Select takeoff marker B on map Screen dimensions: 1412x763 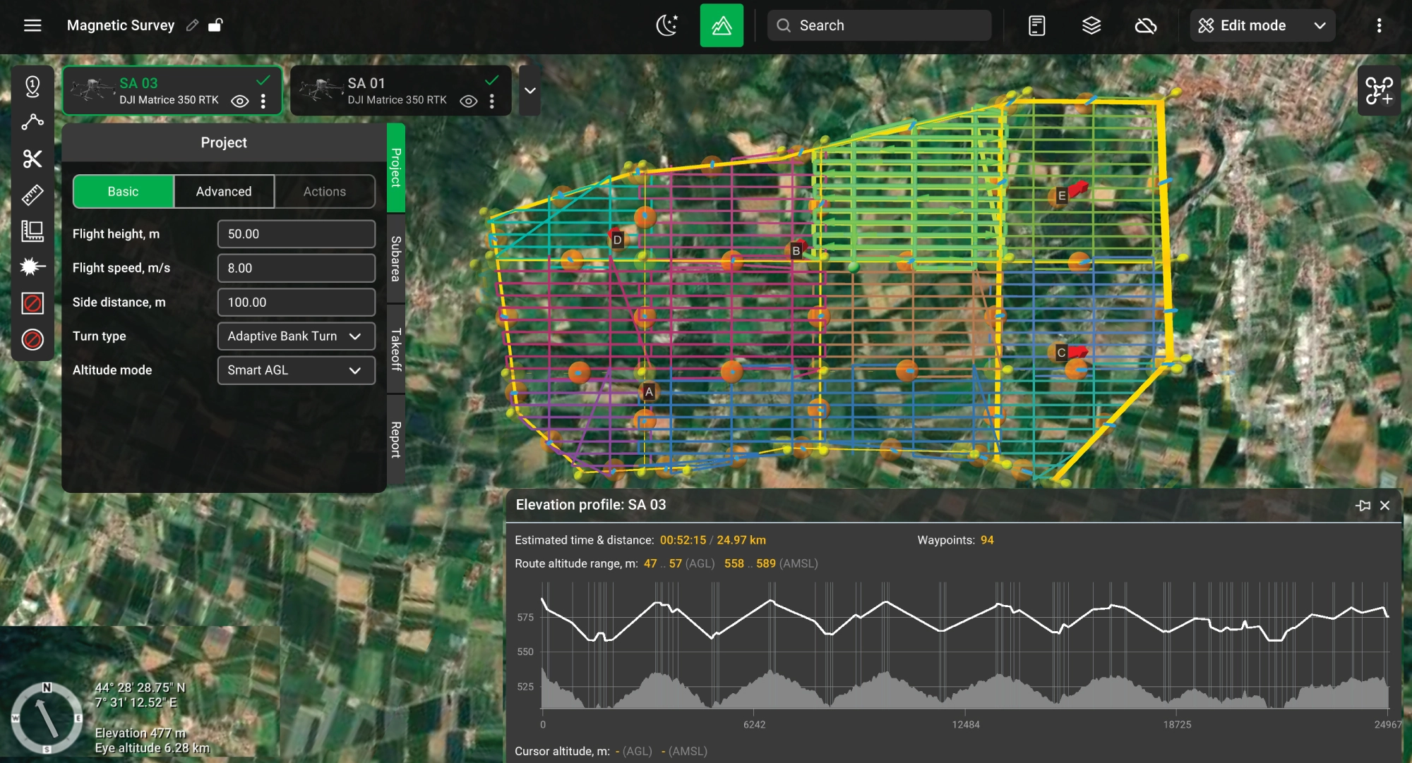pyautogui.click(x=796, y=250)
